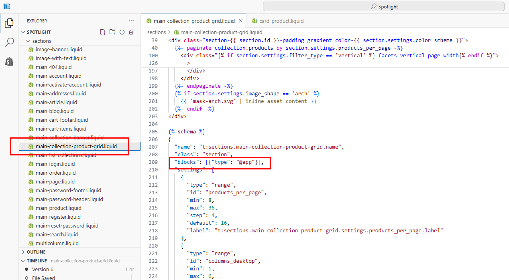Image resolution: width=509 pixels, height=280 pixels.
Task: Select the main-collection-product-grid.liquid editor tab
Action: pyautogui.click(x=195, y=21)
